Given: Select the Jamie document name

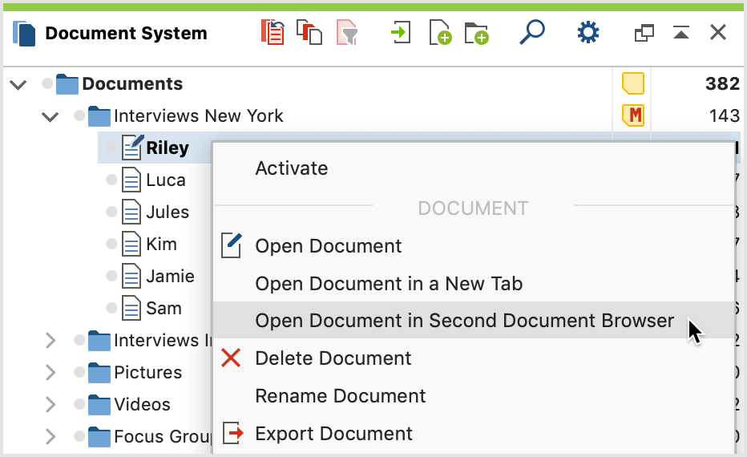Looking at the screenshot, I should pyautogui.click(x=170, y=276).
